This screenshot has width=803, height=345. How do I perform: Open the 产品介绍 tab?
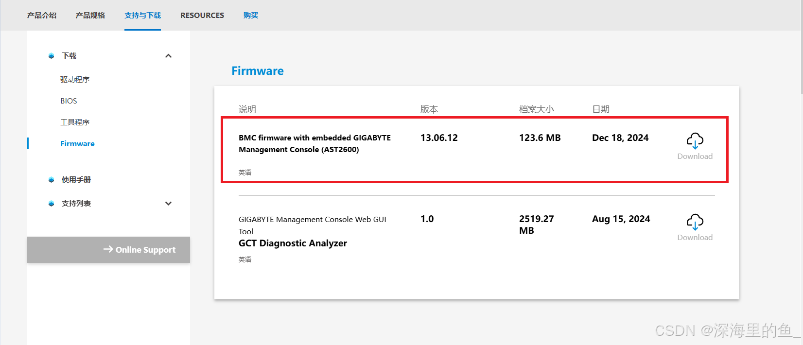42,16
